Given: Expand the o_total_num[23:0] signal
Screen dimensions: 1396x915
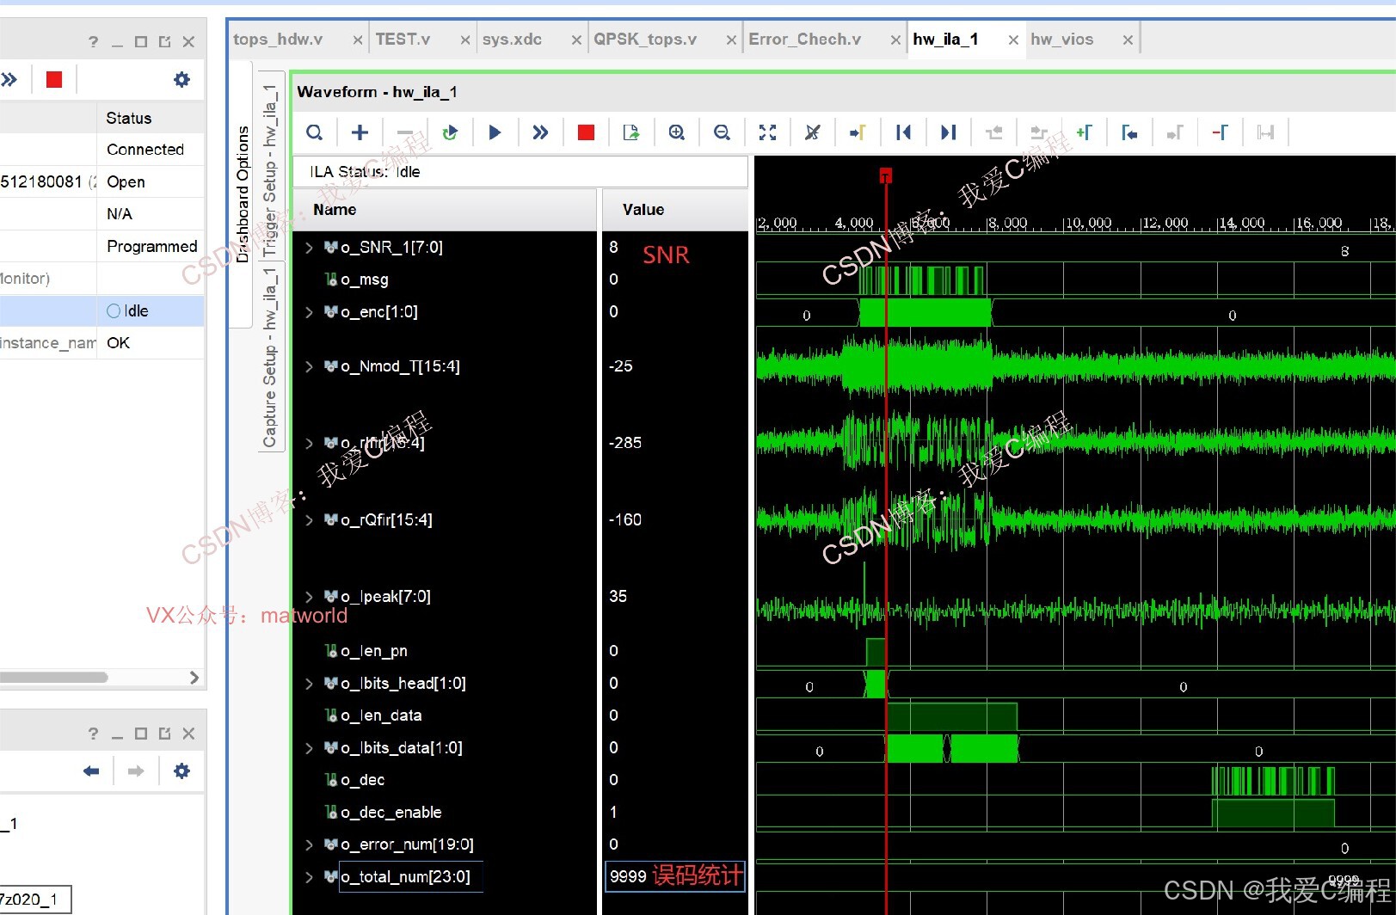Looking at the screenshot, I should [x=310, y=877].
